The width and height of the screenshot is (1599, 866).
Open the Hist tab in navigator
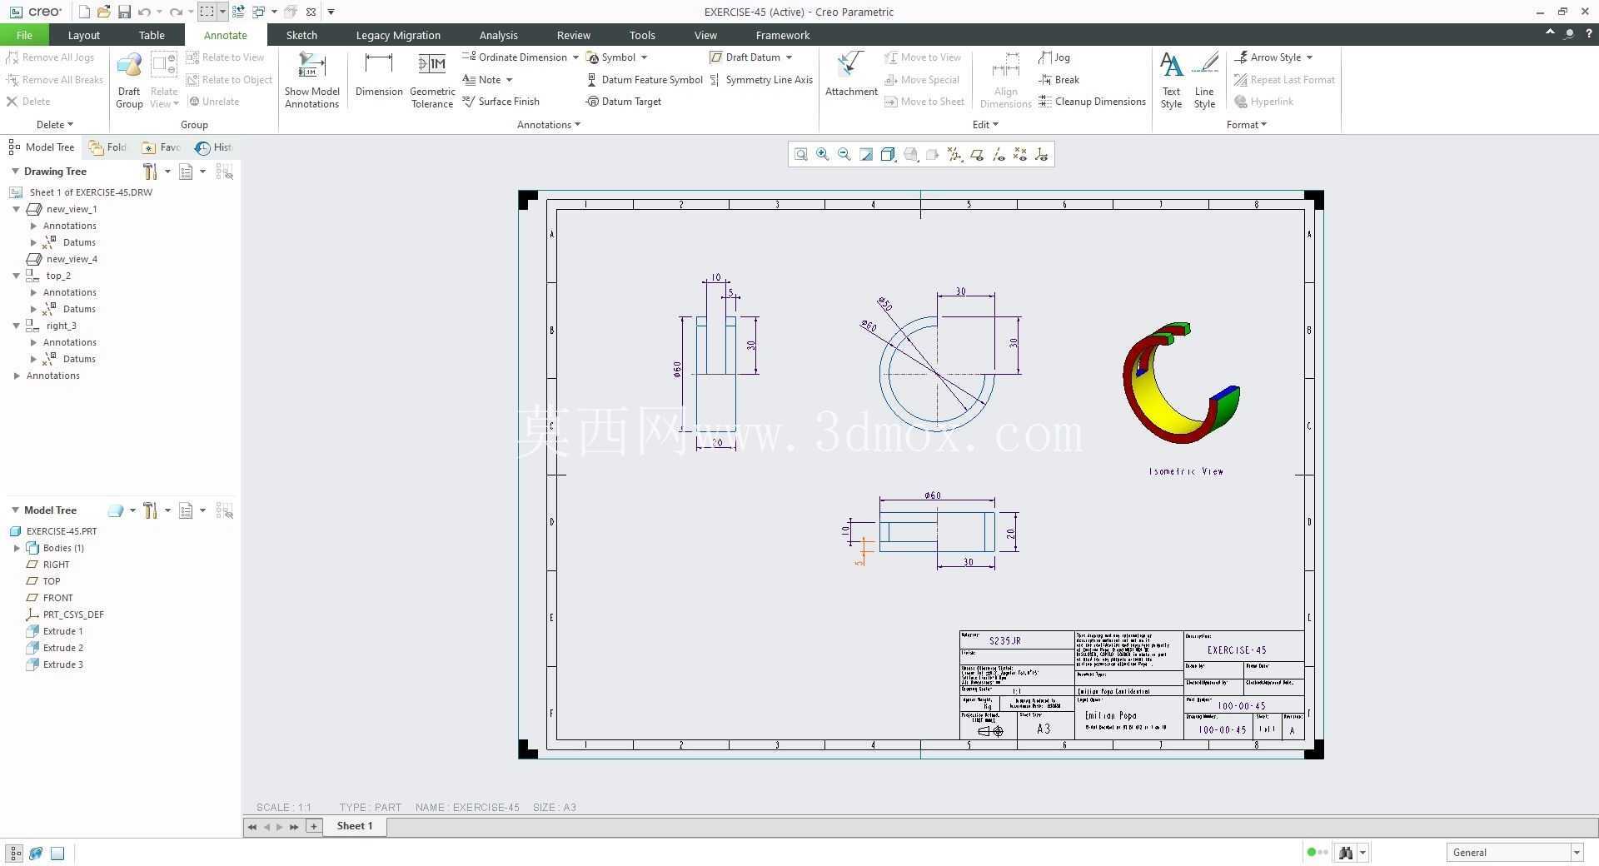pos(214,147)
